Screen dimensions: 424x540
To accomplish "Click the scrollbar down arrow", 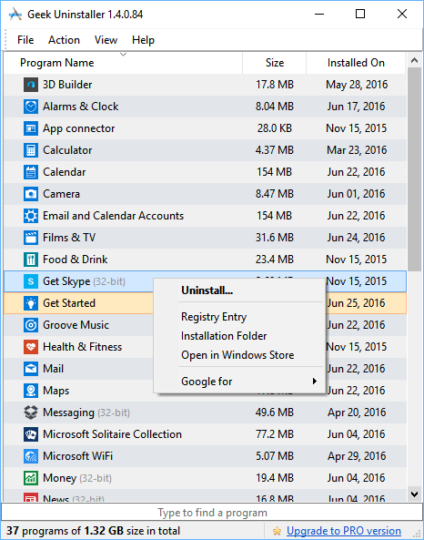I will tap(414, 494).
